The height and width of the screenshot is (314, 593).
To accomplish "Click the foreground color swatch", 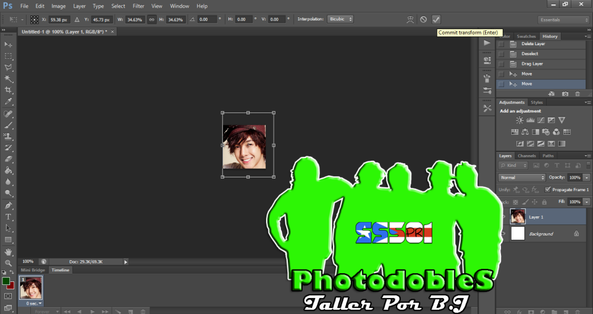I will point(6,281).
